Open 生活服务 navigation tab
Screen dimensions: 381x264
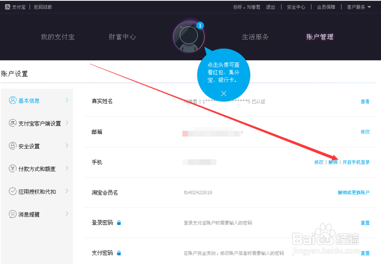255,37
